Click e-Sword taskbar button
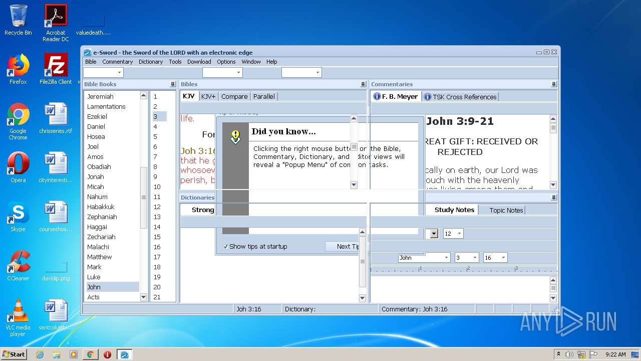641x361 pixels. [124, 354]
